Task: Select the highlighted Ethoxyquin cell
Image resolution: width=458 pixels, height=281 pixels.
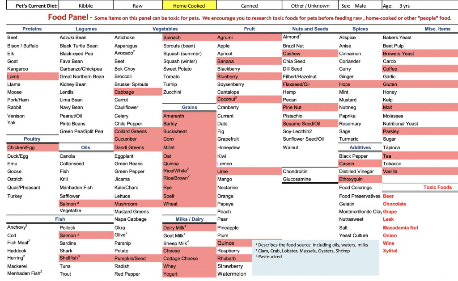Action: [360, 179]
